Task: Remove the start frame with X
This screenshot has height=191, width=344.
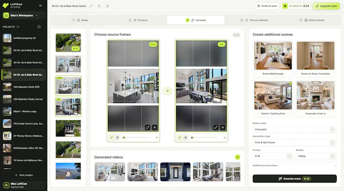Action: (x=155, y=127)
